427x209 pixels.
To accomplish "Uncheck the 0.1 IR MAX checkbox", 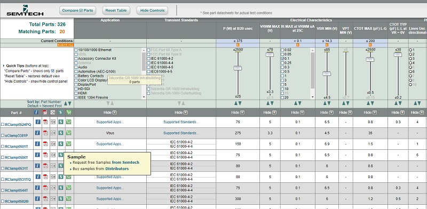I will pos(283,59).
